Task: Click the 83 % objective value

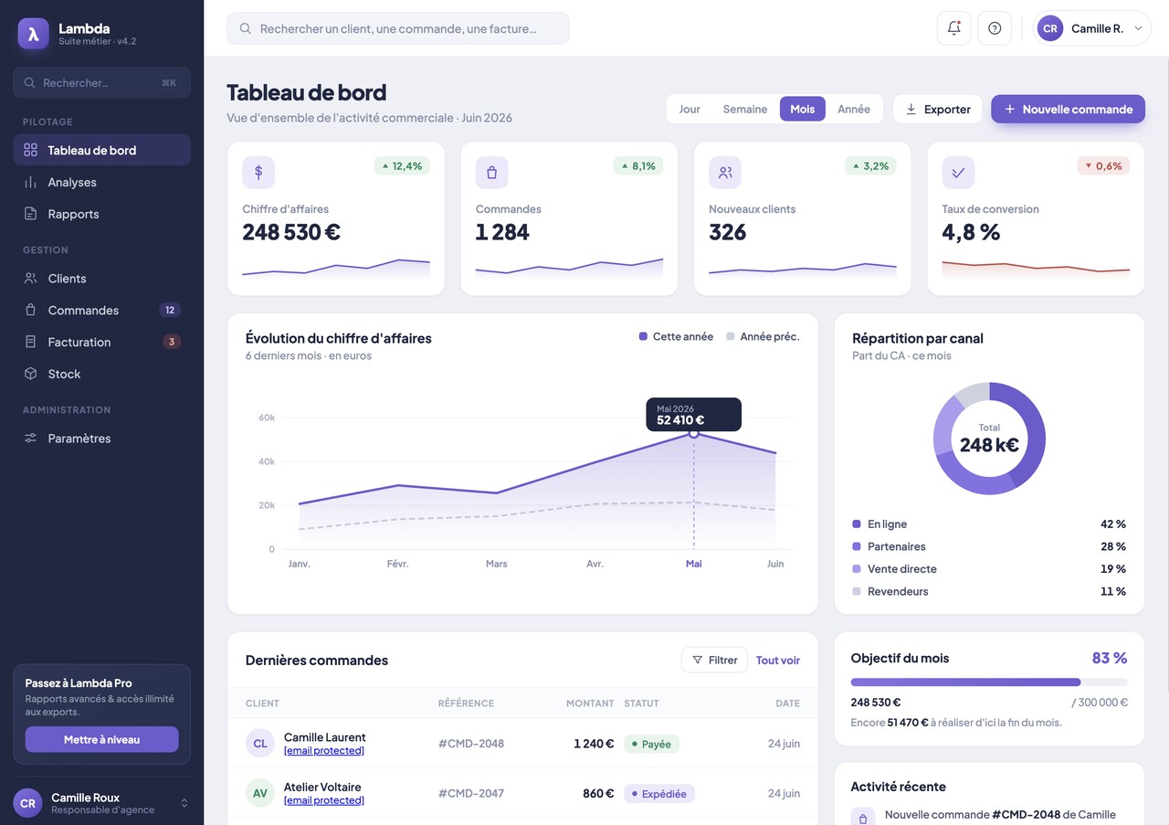Action: pyautogui.click(x=1110, y=657)
